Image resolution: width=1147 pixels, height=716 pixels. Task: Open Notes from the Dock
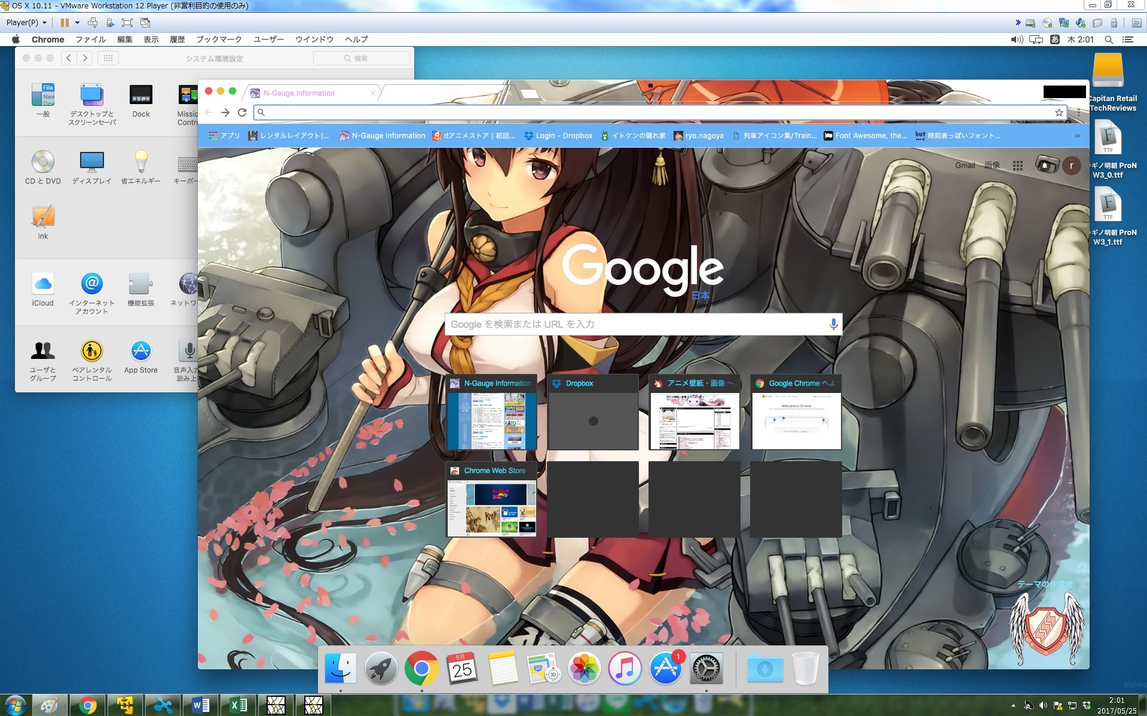[x=503, y=668]
